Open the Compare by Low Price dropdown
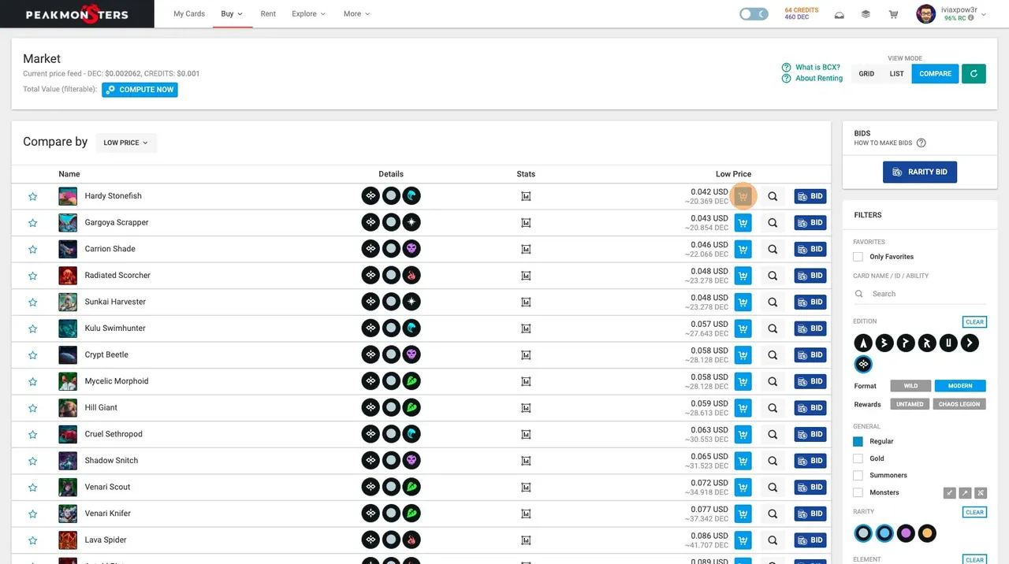Image resolution: width=1009 pixels, height=564 pixels. point(126,143)
